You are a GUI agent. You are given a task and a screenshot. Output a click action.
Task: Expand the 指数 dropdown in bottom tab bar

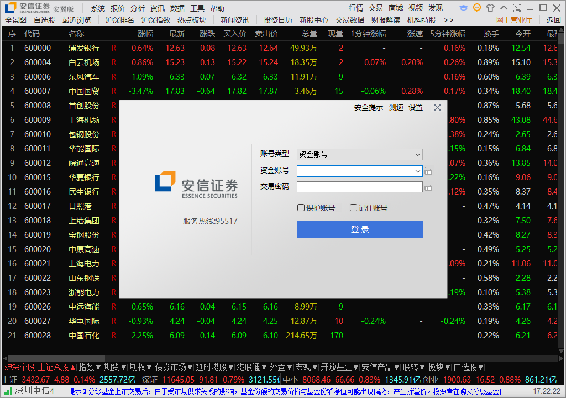point(90,367)
